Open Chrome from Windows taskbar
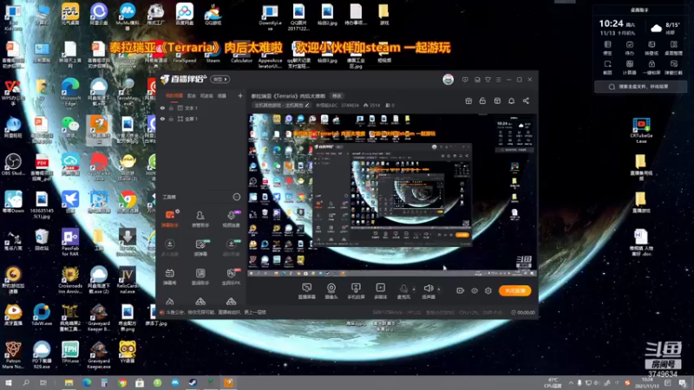 pos(121,383)
